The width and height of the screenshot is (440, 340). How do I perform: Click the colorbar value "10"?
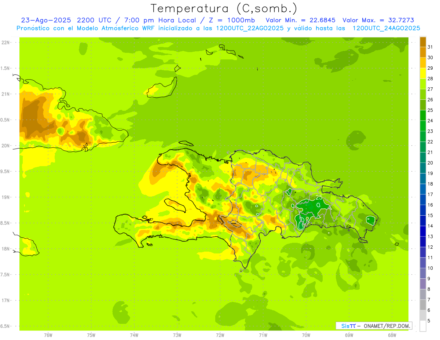coord(430,268)
